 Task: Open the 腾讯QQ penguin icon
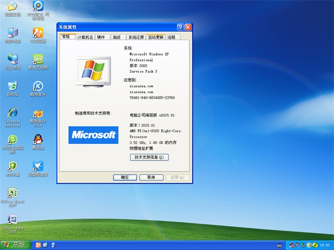coord(38,140)
